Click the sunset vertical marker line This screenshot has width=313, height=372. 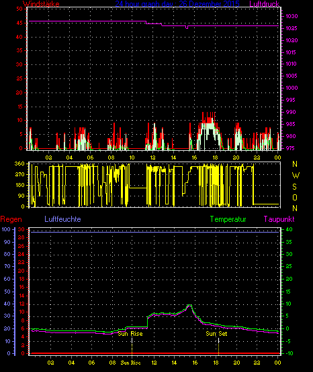(218, 346)
